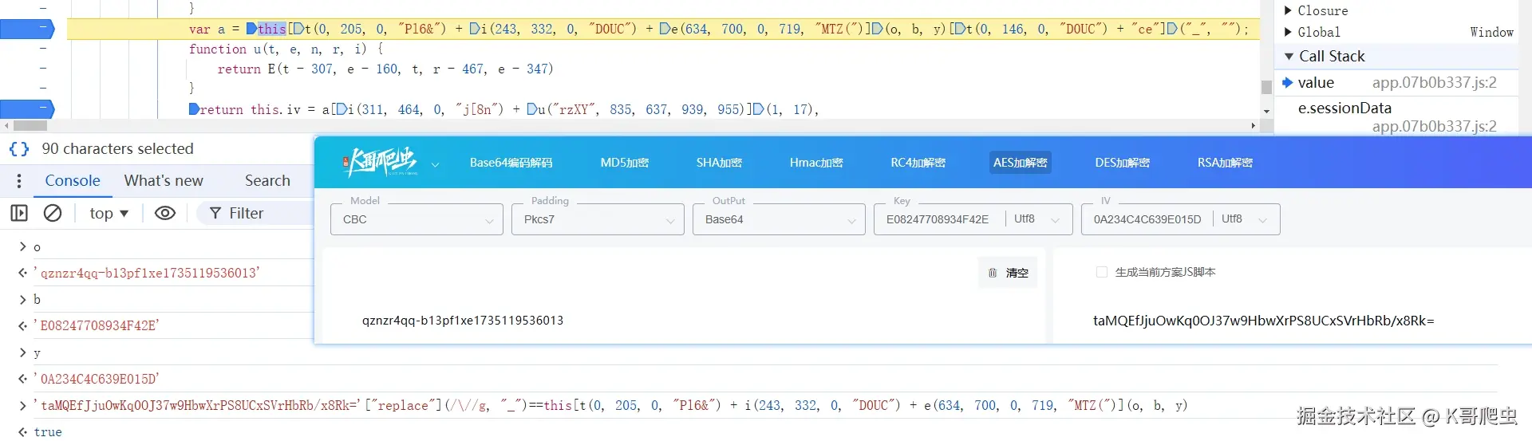Select the DES加解密 tab
Image resolution: width=1532 pixels, height=441 pixels.
(1122, 163)
